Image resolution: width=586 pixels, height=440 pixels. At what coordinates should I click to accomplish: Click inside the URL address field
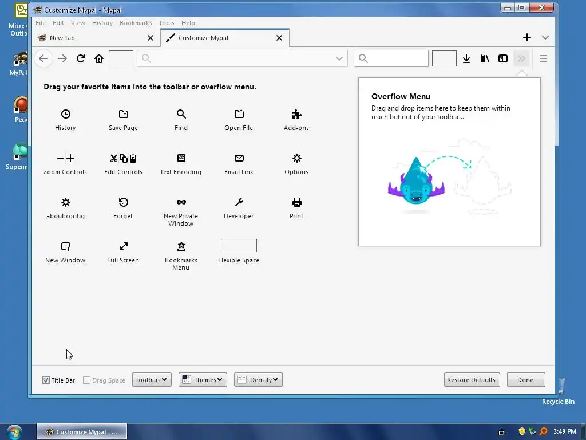click(x=242, y=58)
